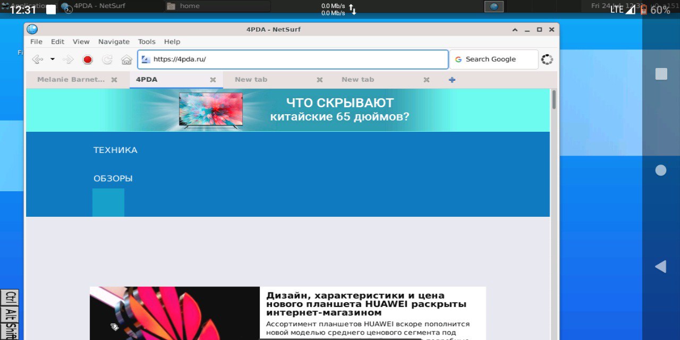Stop page loading with red stop icon
The height and width of the screenshot is (340, 680).
click(88, 59)
